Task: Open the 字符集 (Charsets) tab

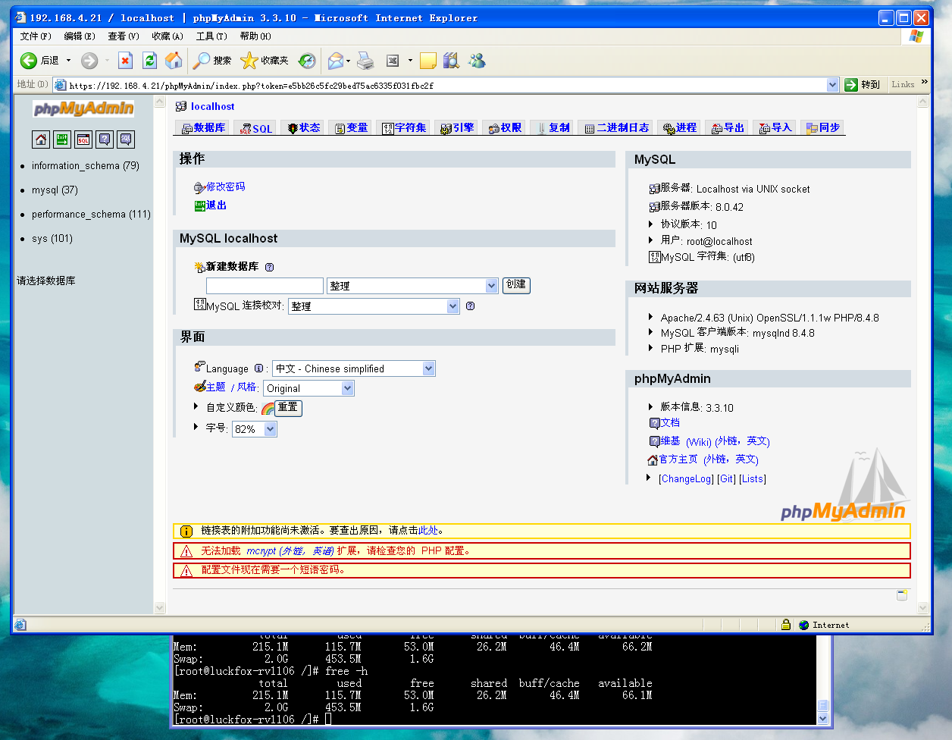Action: coord(405,128)
